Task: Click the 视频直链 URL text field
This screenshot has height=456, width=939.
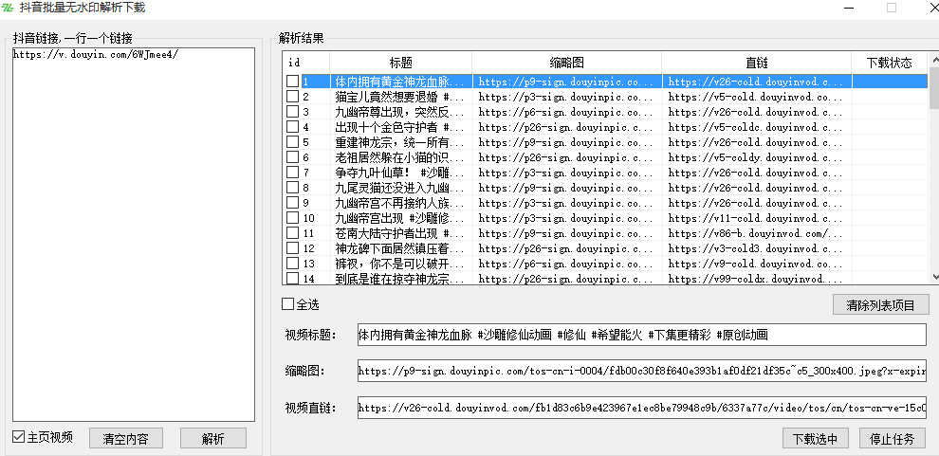Action: point(641,409)
